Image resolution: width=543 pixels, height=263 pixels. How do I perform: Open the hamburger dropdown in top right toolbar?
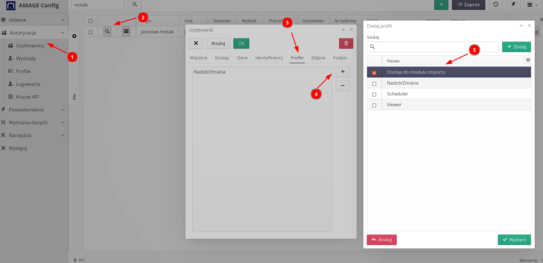click(532, 5)
